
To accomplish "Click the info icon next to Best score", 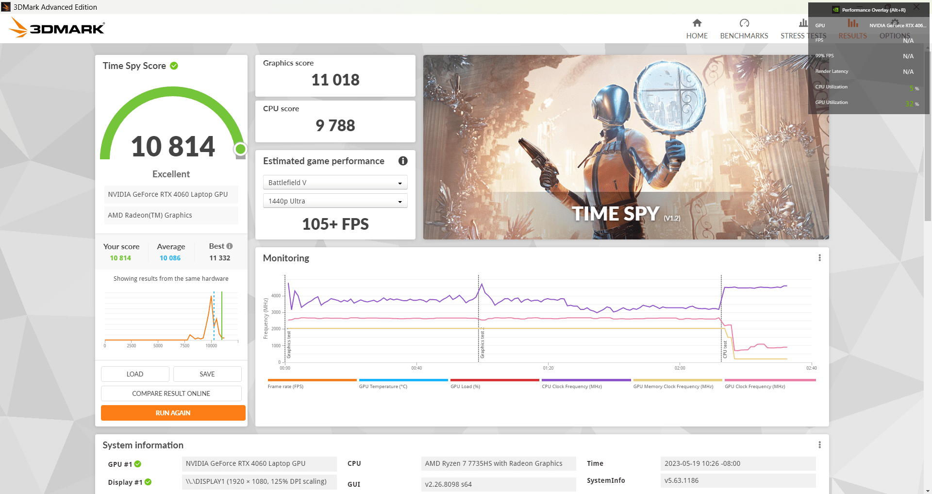I will [x=230, y=246].
